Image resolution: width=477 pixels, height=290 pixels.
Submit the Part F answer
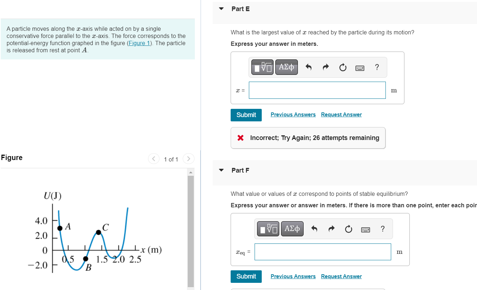(x=246, y=276)
